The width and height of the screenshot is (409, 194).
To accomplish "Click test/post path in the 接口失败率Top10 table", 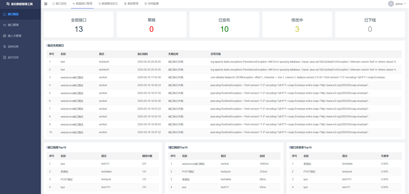I will 348,172.
